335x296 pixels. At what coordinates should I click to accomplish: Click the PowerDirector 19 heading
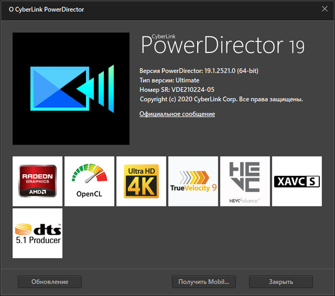pyautogui.click(x=222, y=46)
